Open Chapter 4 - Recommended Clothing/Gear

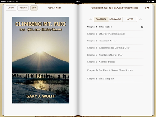coord(115,48)
